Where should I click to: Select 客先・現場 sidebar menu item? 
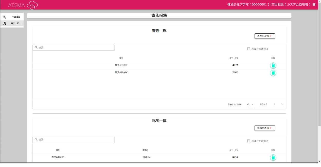pos(16,23)
